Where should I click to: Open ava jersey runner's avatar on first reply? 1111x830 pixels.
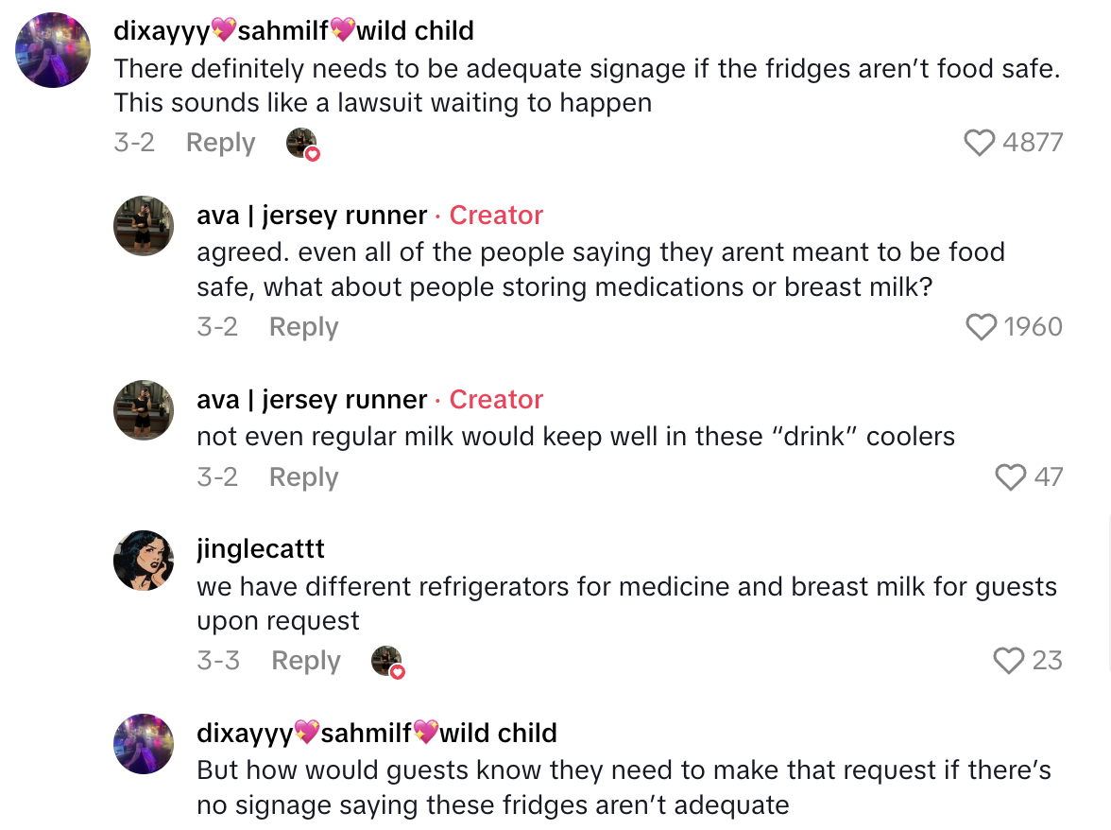pos(144,226)
